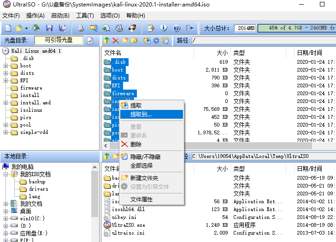This screenshot has width=336, height=242.
Task: Click the Exit toolbar icon
Action: 189,28
